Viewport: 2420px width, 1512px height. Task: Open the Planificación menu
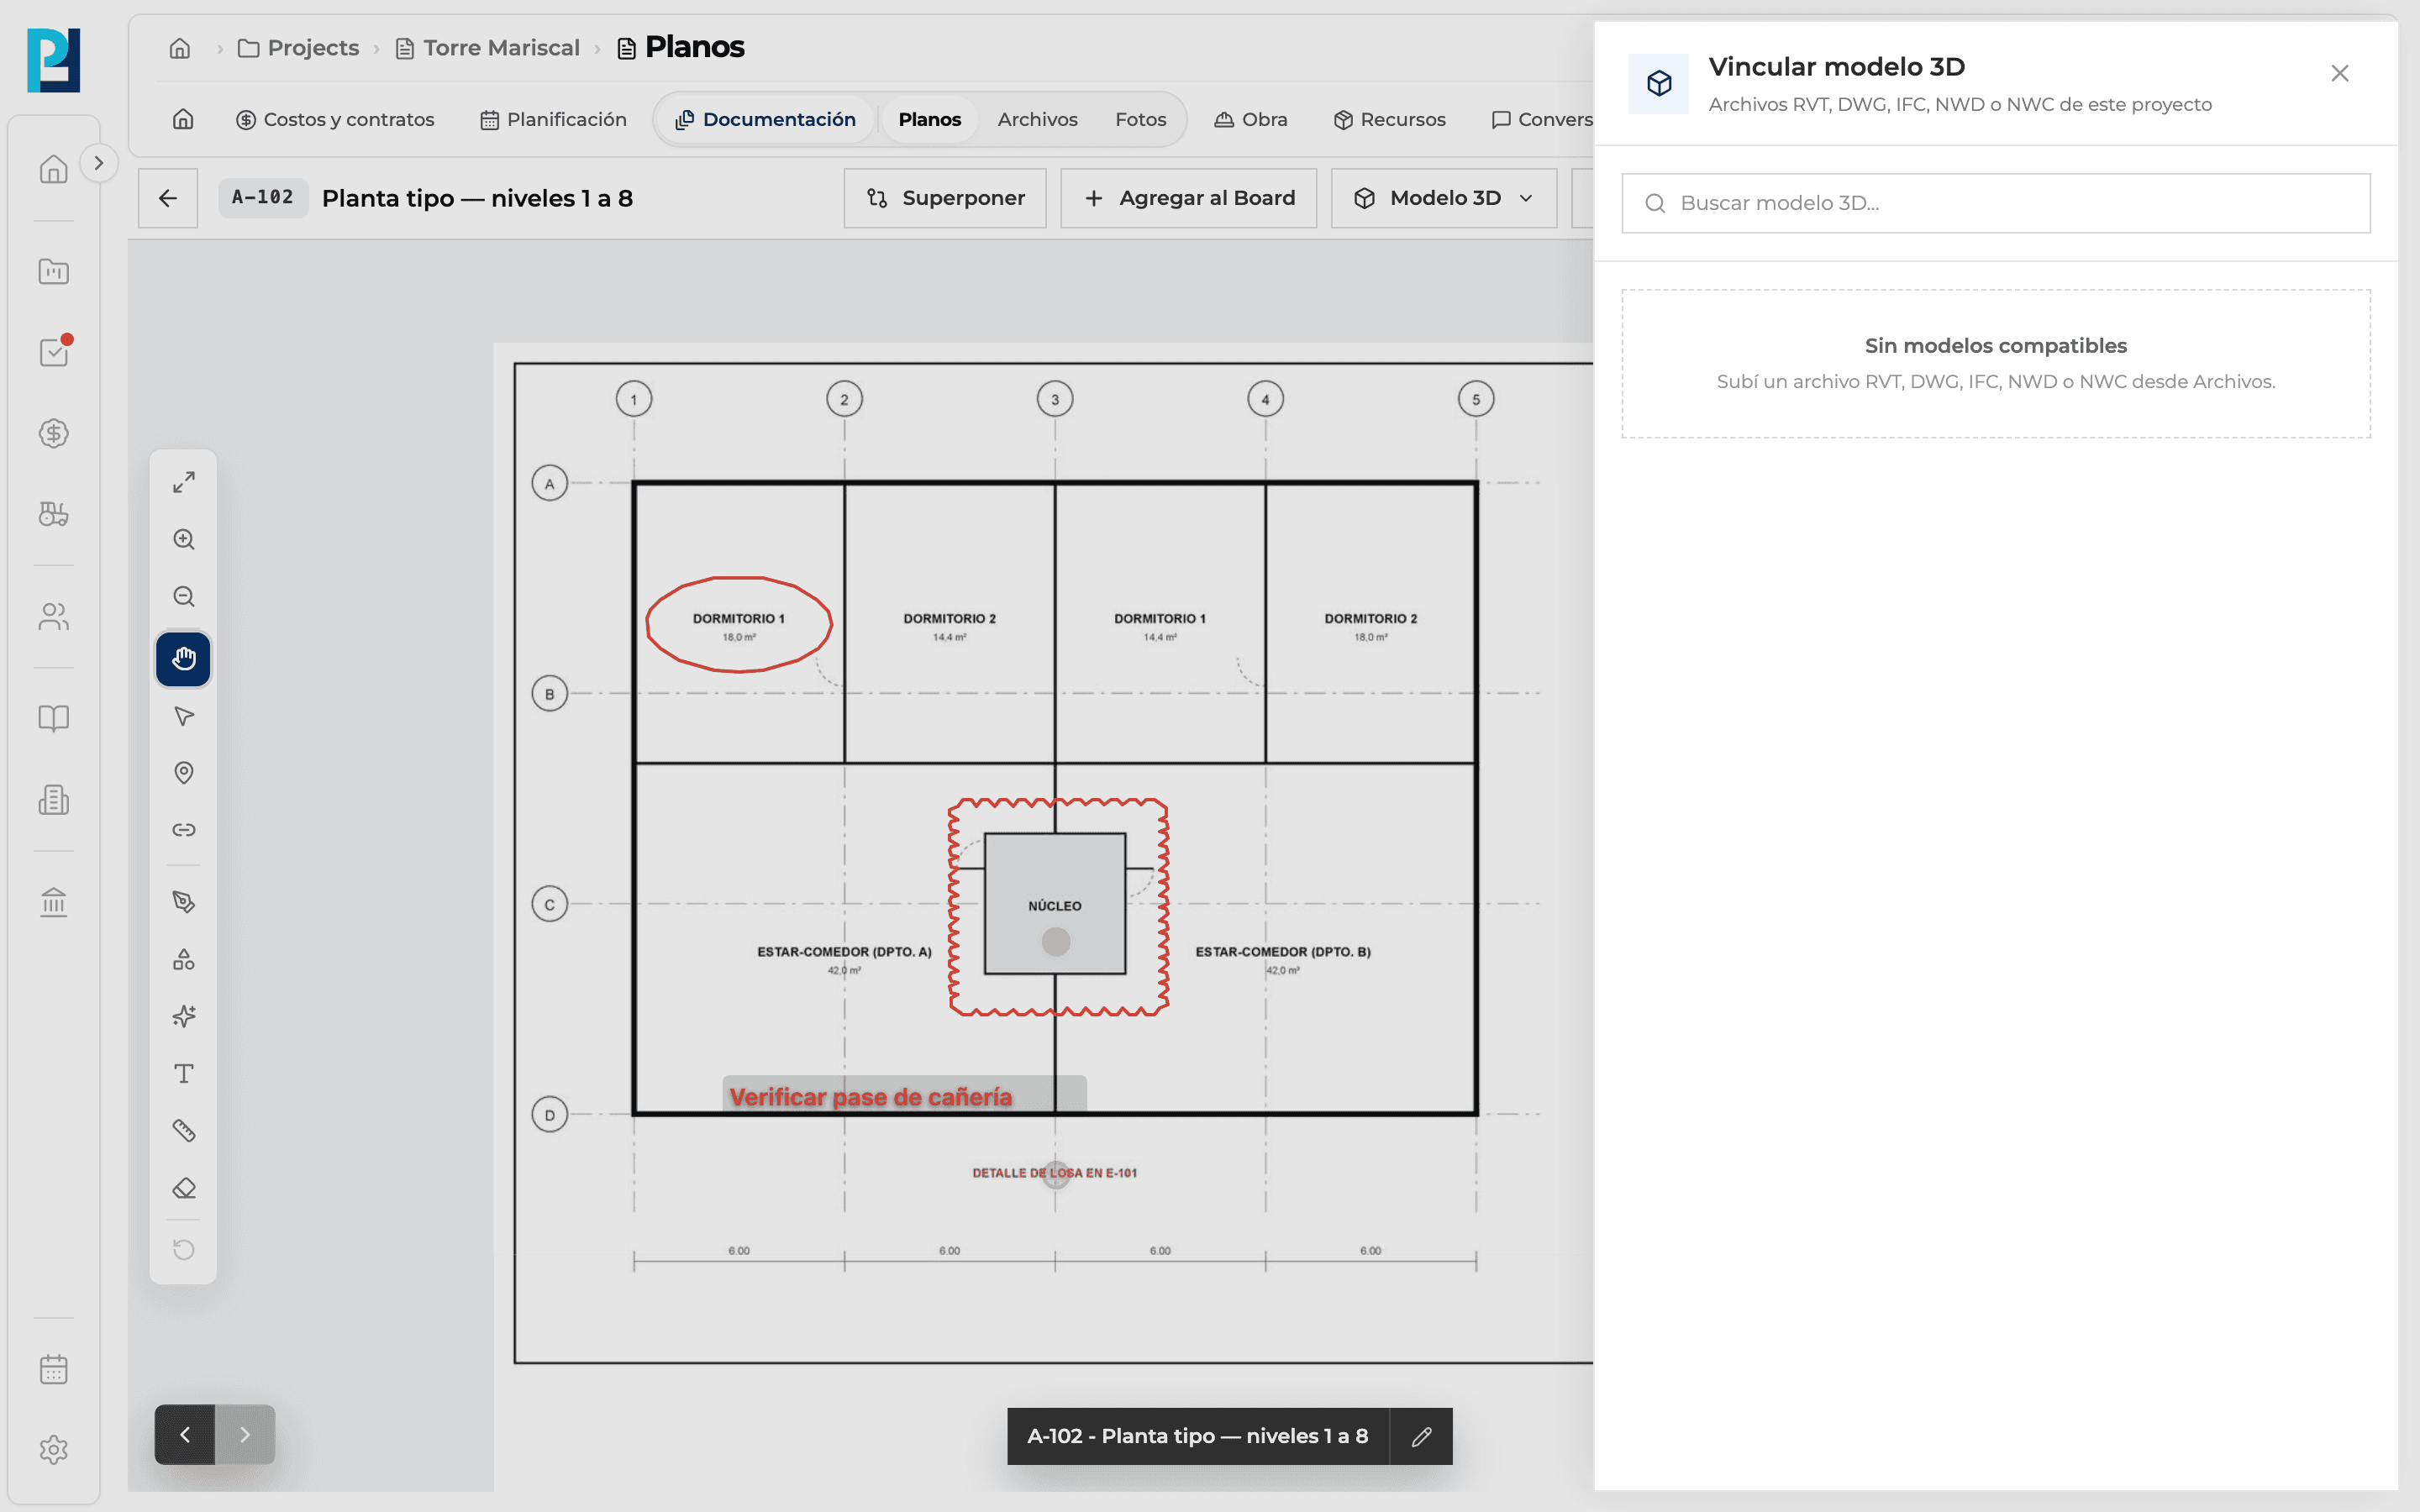click(x=553, y=119)
